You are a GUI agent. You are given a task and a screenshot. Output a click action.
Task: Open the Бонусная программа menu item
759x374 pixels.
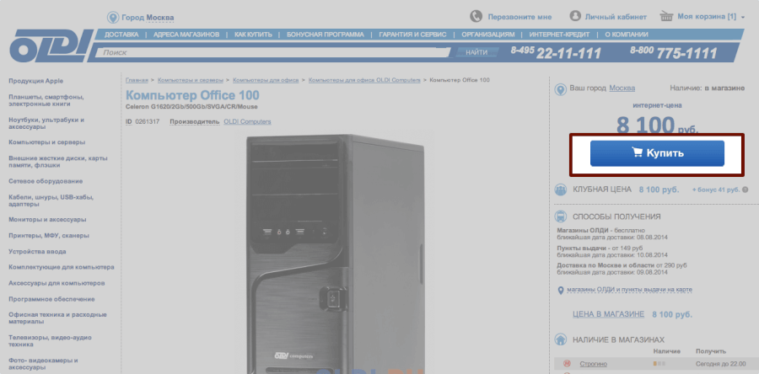(x=325, y=35)
